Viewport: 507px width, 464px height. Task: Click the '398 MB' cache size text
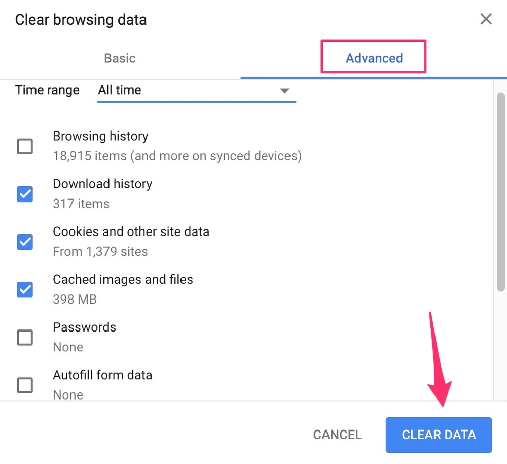(75, 300)
